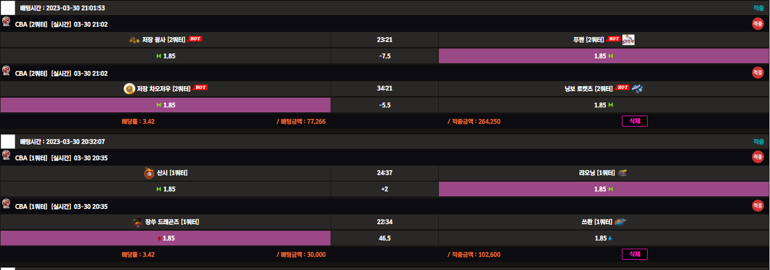The width and height of the screenshot is (770, 270).
Task: Select 저장 차오저우 highlighted 1.85 odds cell
Action: pyautogui.click(x=166, y=105)
